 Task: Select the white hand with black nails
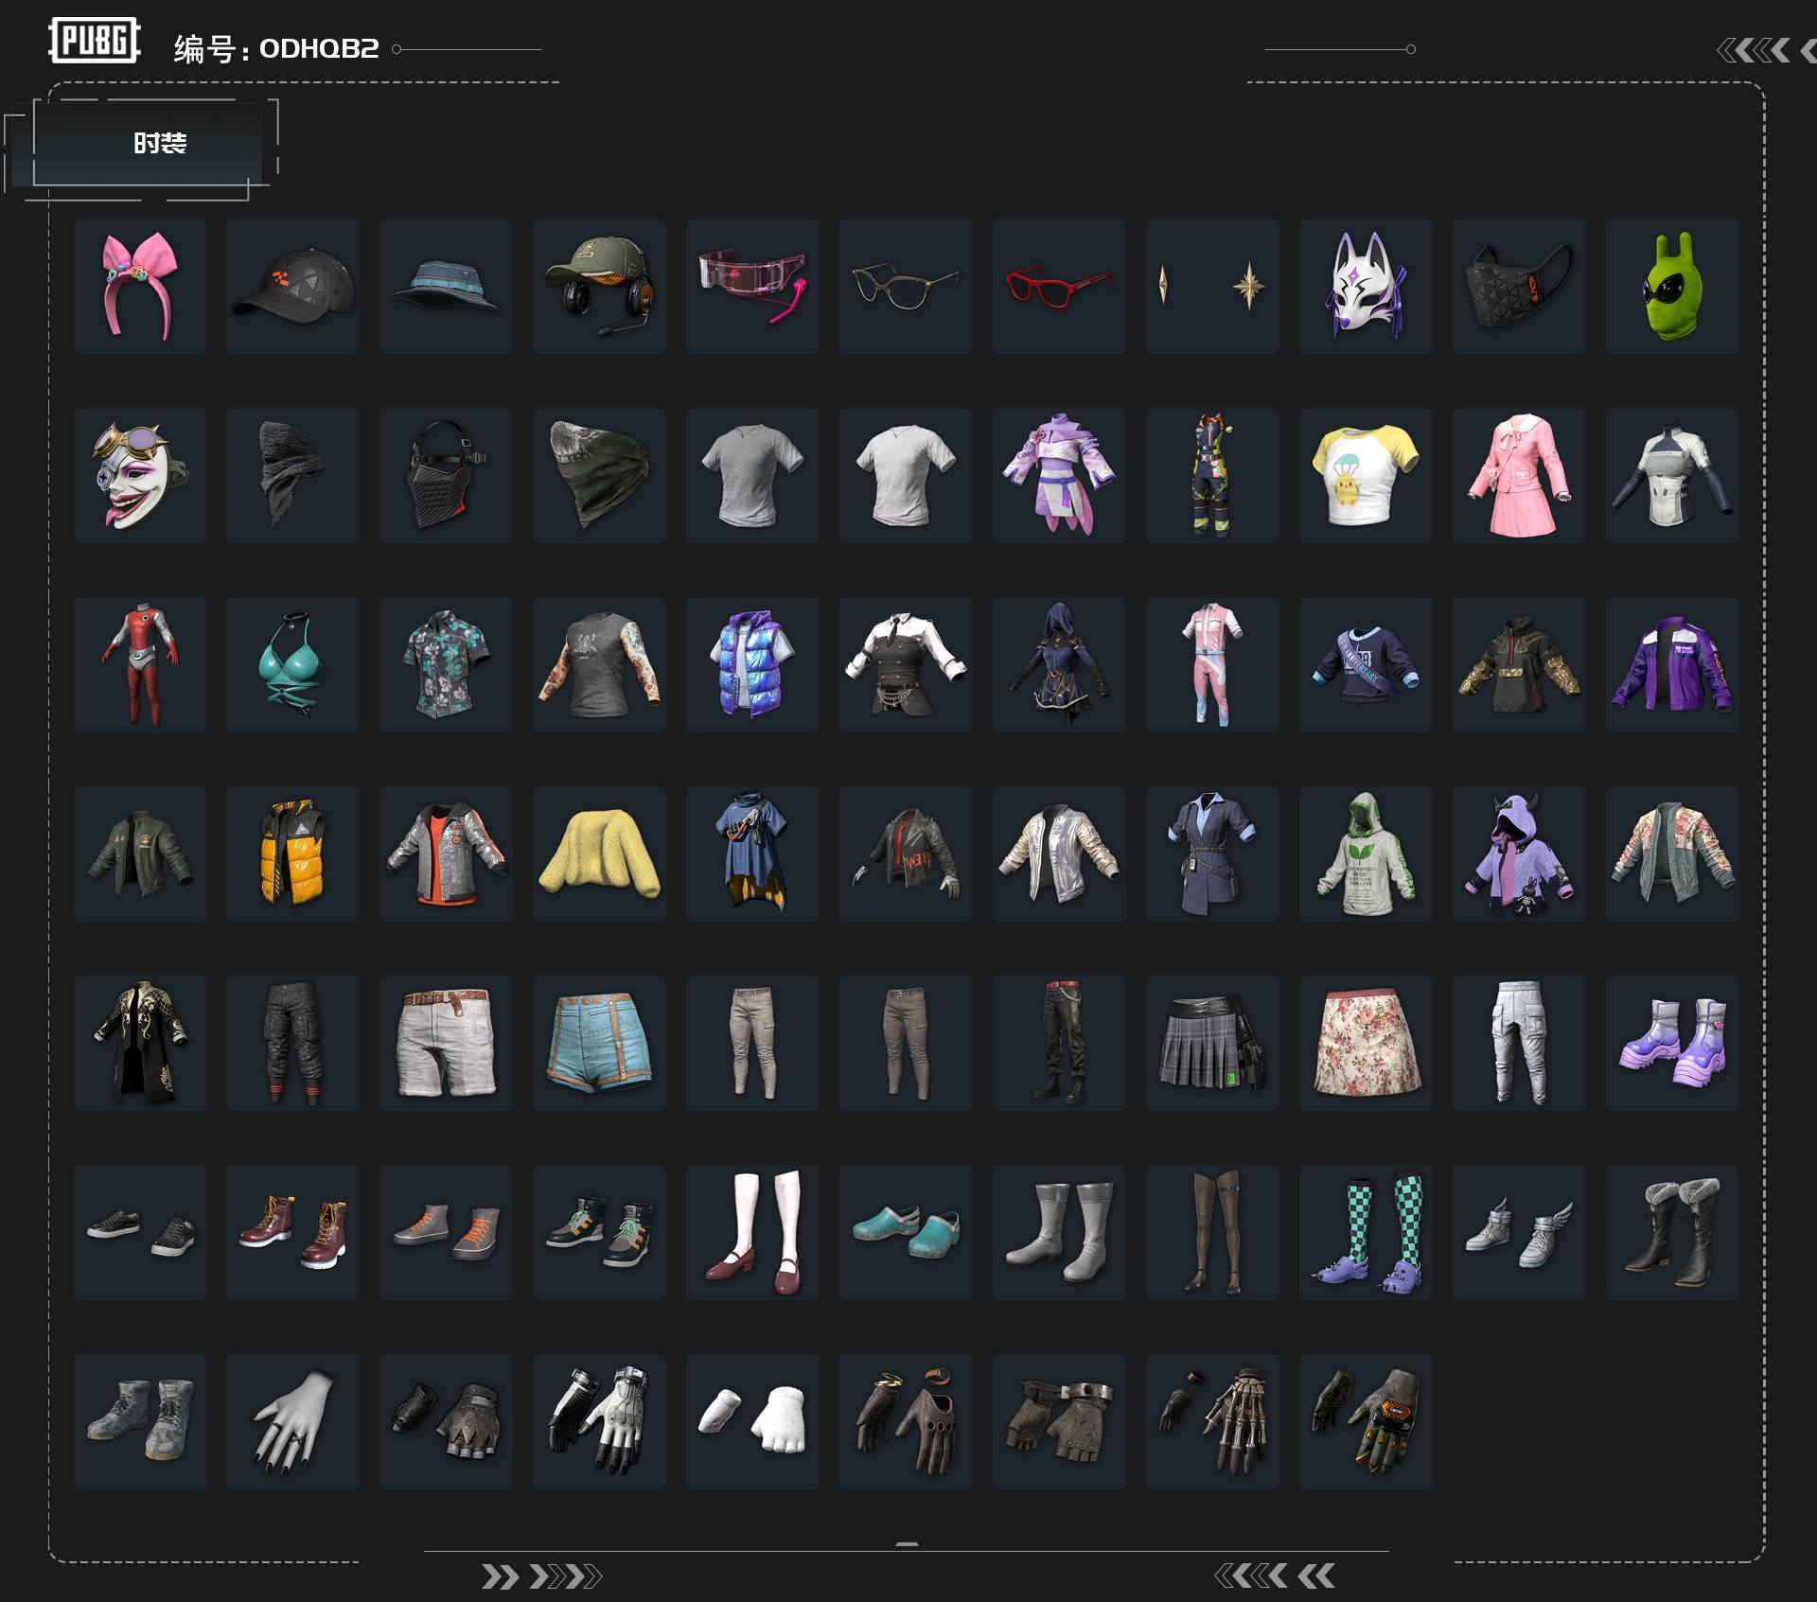292,1421
